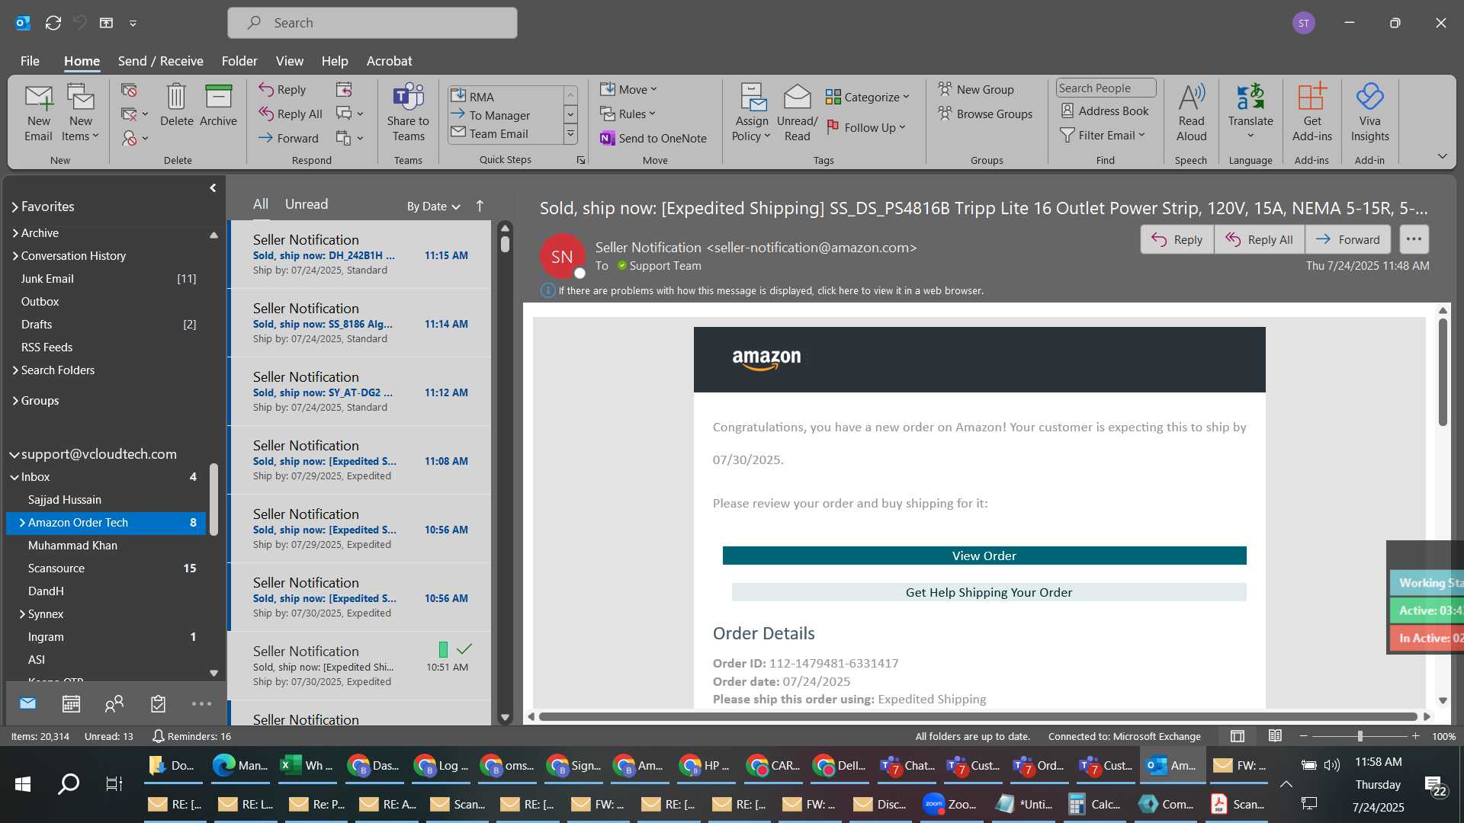
Task: Click the Viva Insights icon
Action: point(1369,113)
